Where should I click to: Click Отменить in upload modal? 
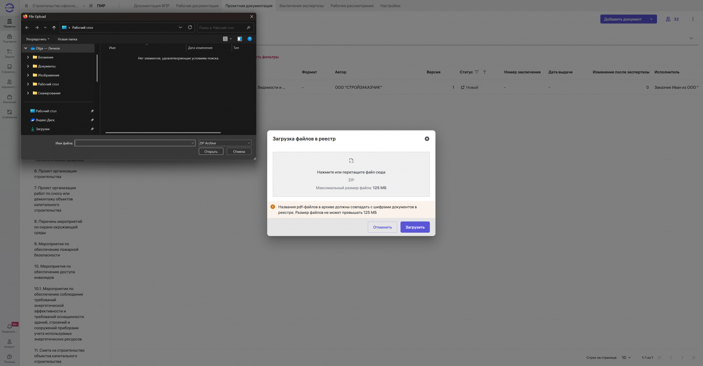coord(383,227)
